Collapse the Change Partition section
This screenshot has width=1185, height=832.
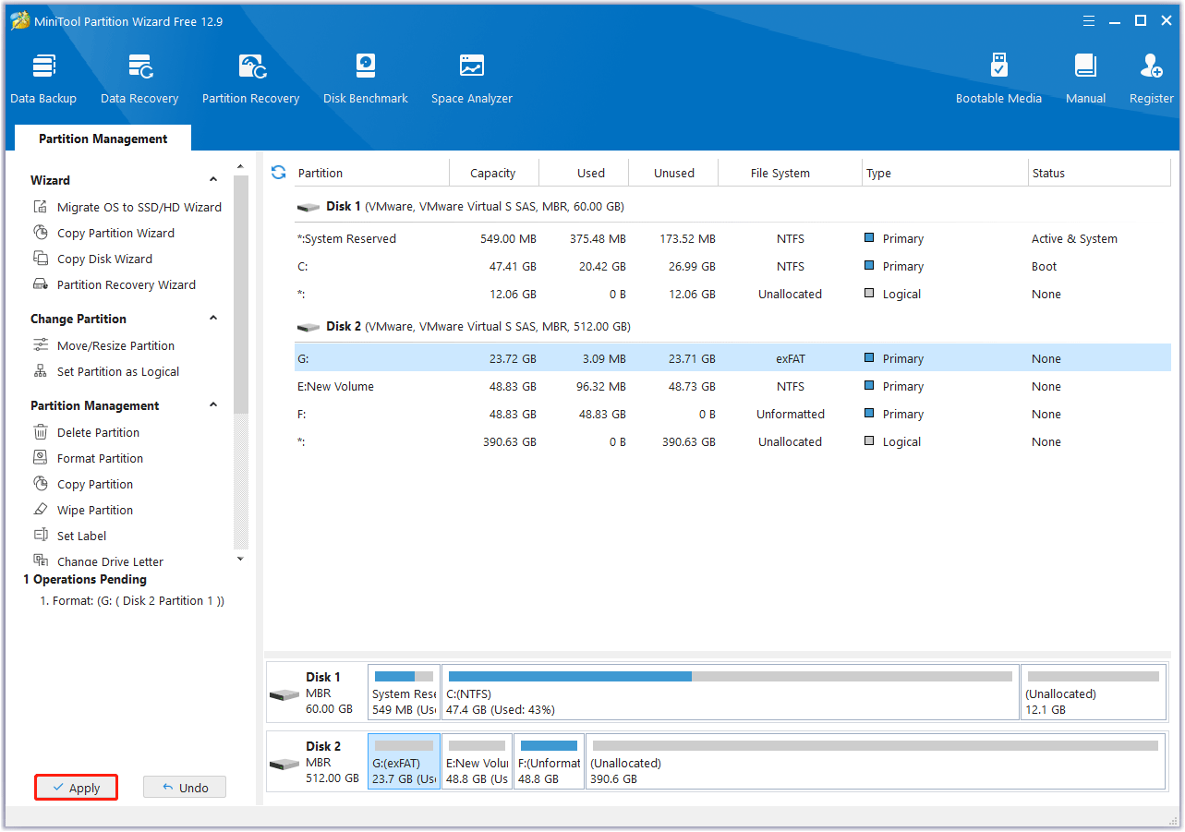coord(213,319)
